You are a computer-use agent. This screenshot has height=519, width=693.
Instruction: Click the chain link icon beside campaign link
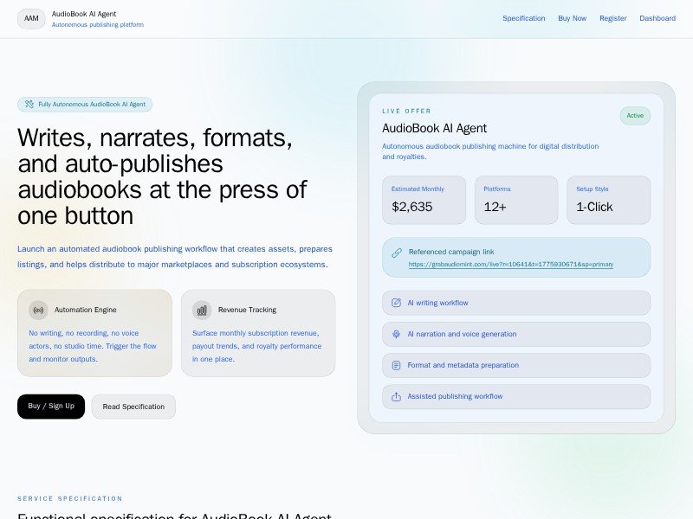[397, 253]
